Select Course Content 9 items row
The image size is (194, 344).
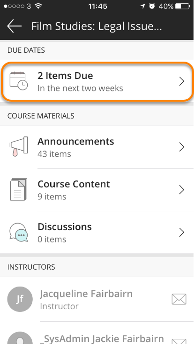[97, 190]
